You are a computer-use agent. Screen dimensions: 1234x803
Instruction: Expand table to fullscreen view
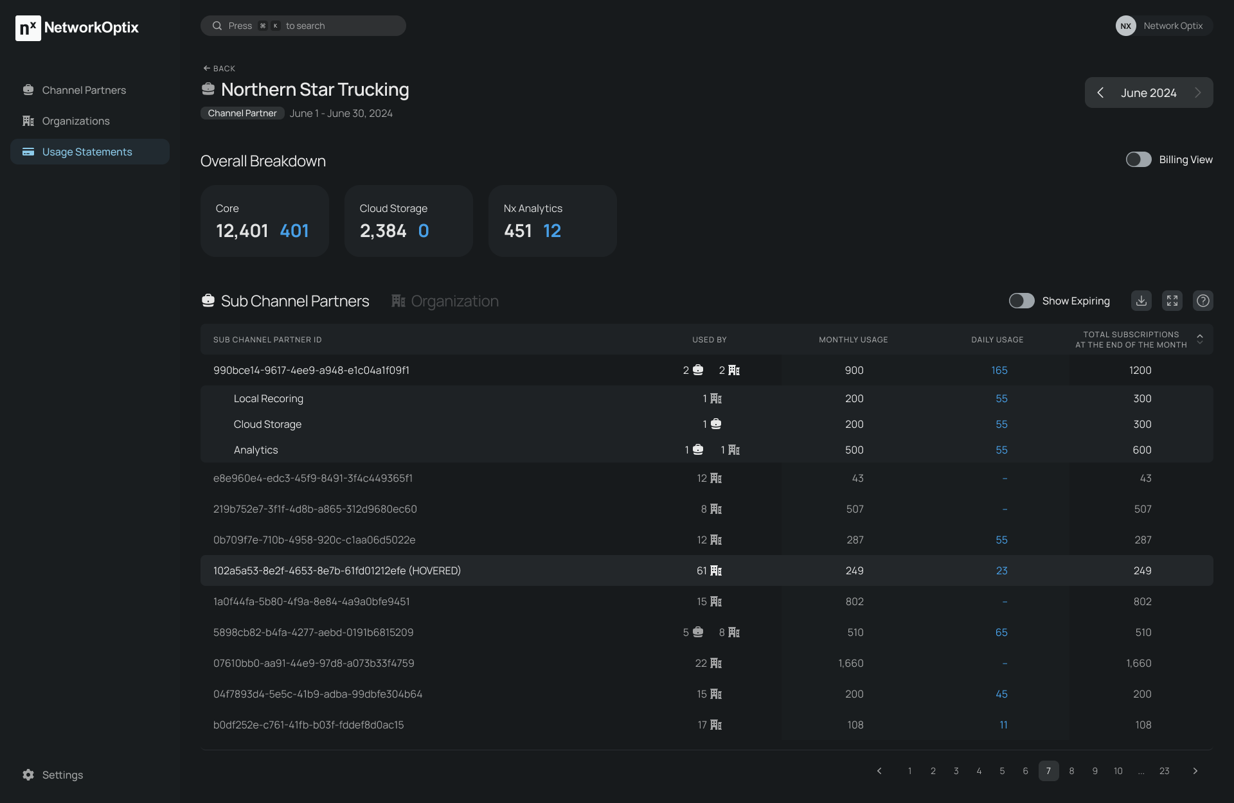[1172, 301]
